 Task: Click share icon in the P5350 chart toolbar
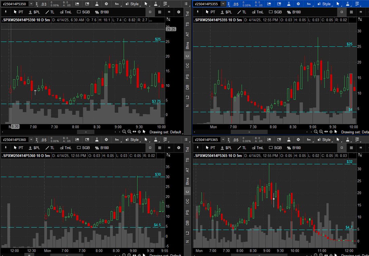[x=77, y=4]
